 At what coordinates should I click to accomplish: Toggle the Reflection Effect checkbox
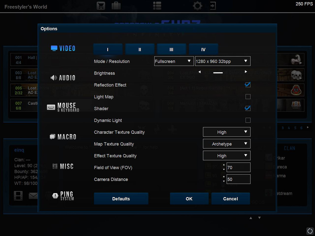point(248,85)
